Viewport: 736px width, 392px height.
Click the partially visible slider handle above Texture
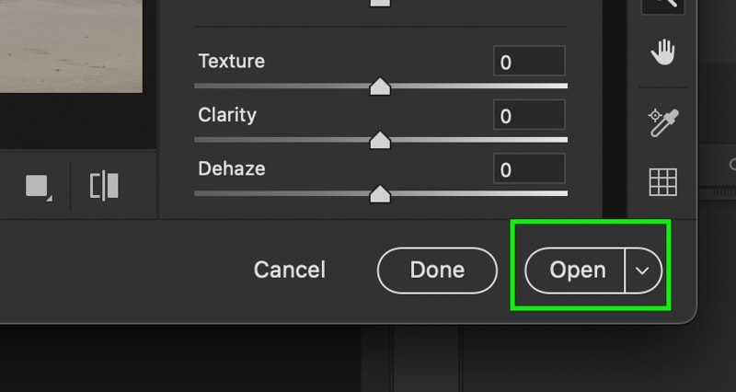point(380,3)
